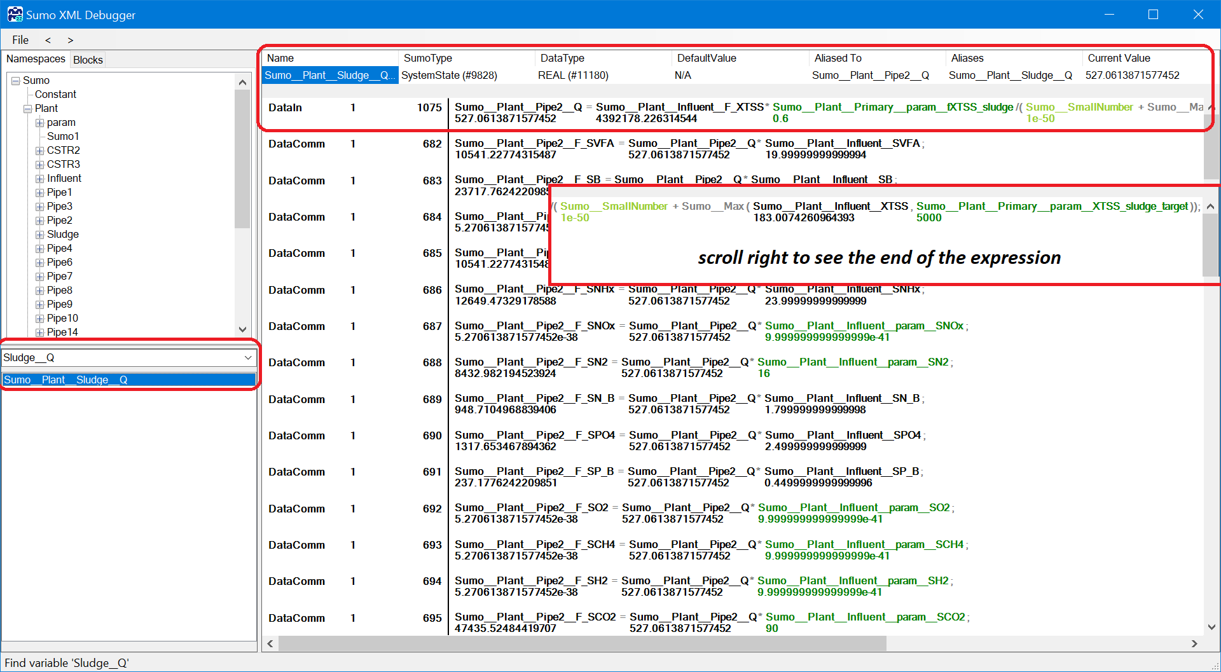
Task: Collapse the Plant tree node
Action: coord(28,109)
